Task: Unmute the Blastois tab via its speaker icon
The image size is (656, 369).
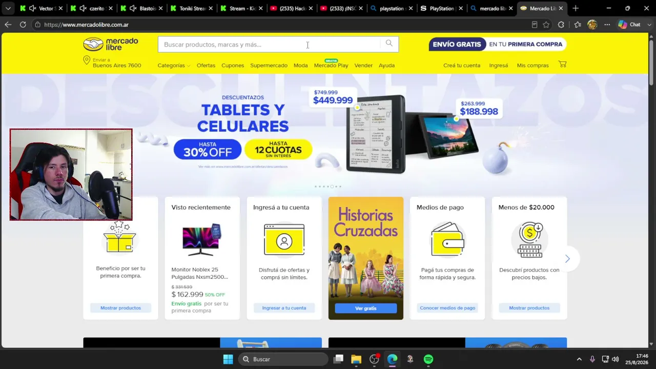Action: click(x=133, y=8)
